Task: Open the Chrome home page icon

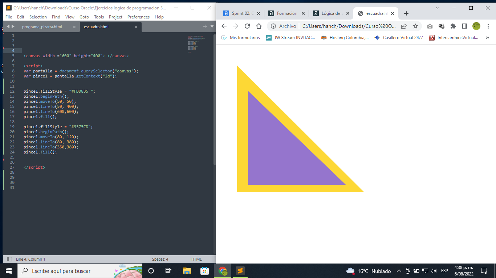Action: pyautogui.click(x=259, y=26)
